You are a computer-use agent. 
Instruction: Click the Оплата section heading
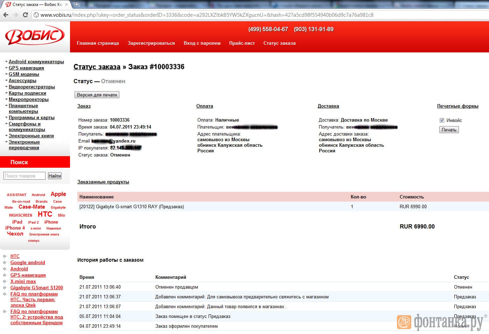pyautogui.click(x=205, y=106)
